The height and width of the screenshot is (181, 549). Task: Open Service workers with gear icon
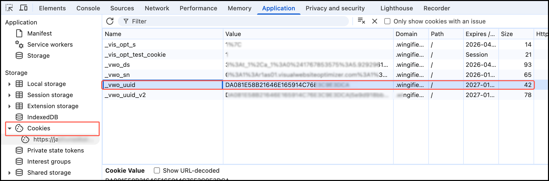pos(50,45)
